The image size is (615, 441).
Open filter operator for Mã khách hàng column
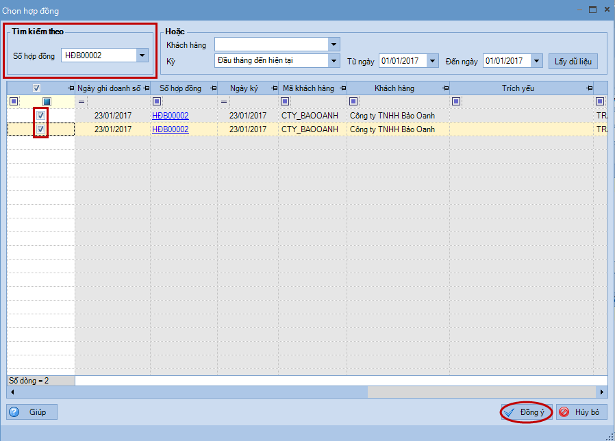coord(285,101)
